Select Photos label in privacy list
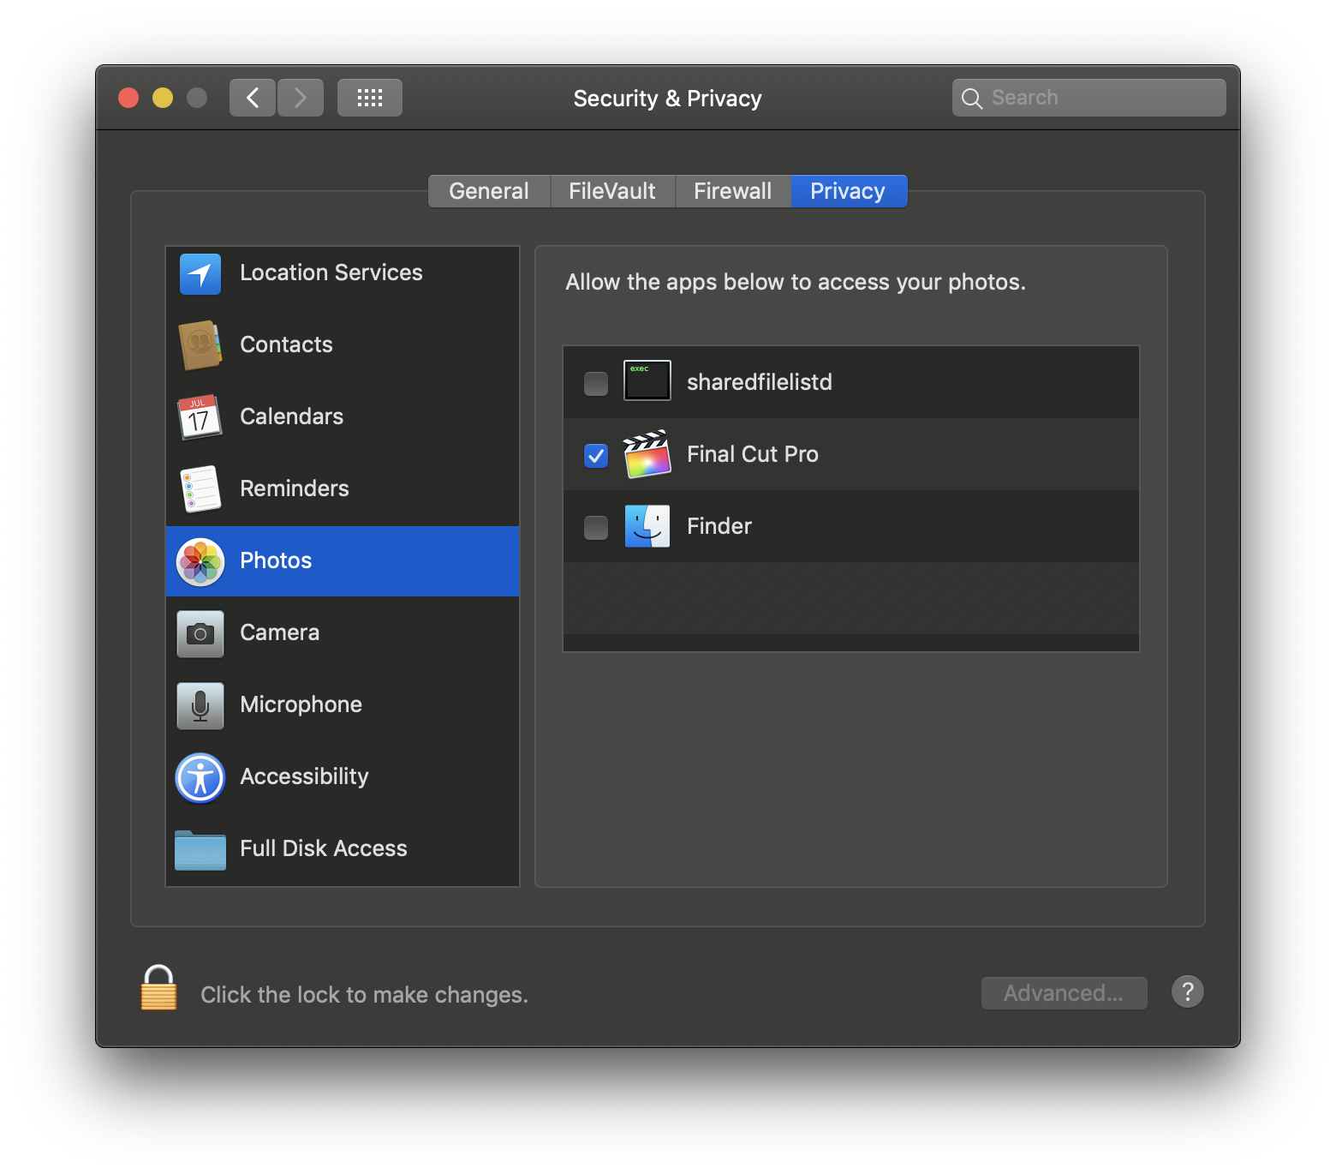The height and width of the screenshot is (1174, 1336). click(276, 560)
